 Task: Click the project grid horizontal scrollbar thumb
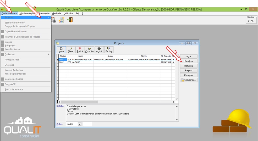click(x=79, y=102)
